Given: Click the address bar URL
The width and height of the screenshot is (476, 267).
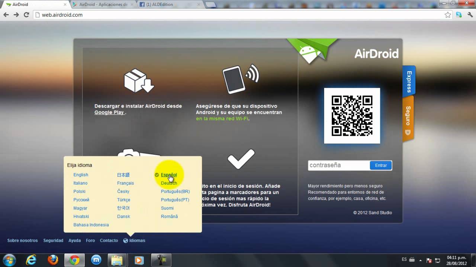Looking at the screenshot, I should pyautogui.click(x=62, y=15).
